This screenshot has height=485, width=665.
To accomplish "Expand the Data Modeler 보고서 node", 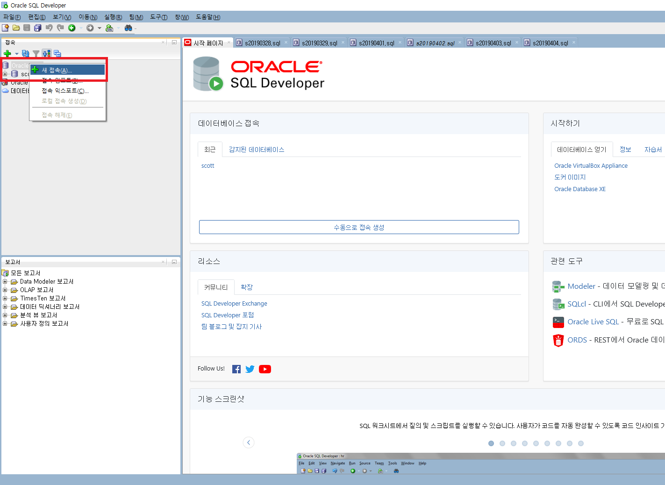I will click(x=5, y=281).
